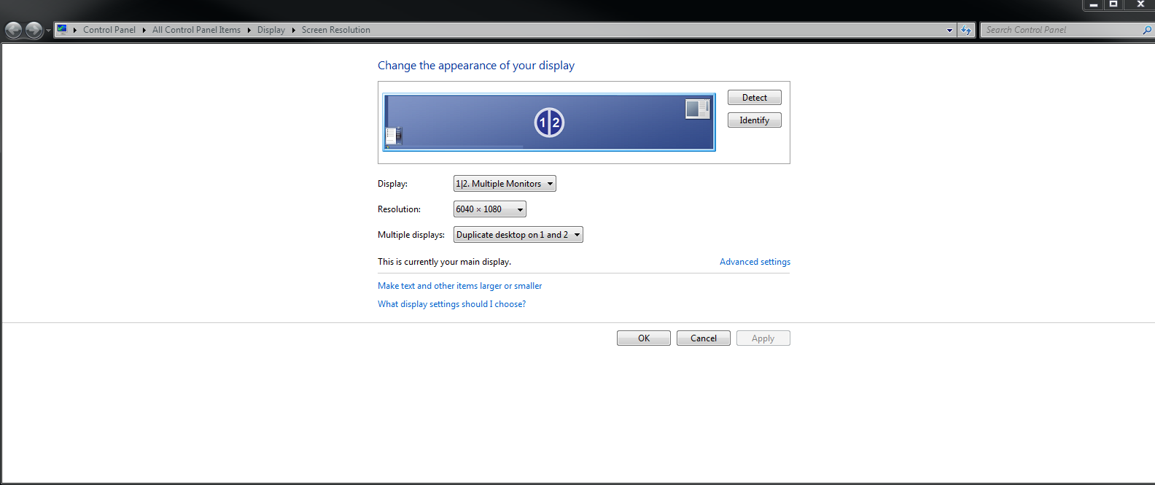
Task: Expand the address bar history dropdown
Action: (x=949, y=30)
